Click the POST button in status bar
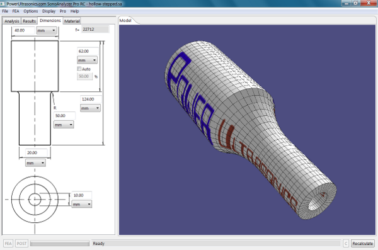 pyautogui.click(x=21, y=243)
